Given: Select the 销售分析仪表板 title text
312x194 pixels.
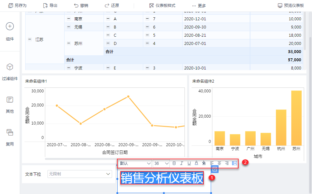Looking at the screenshot, I should (162, 178).
